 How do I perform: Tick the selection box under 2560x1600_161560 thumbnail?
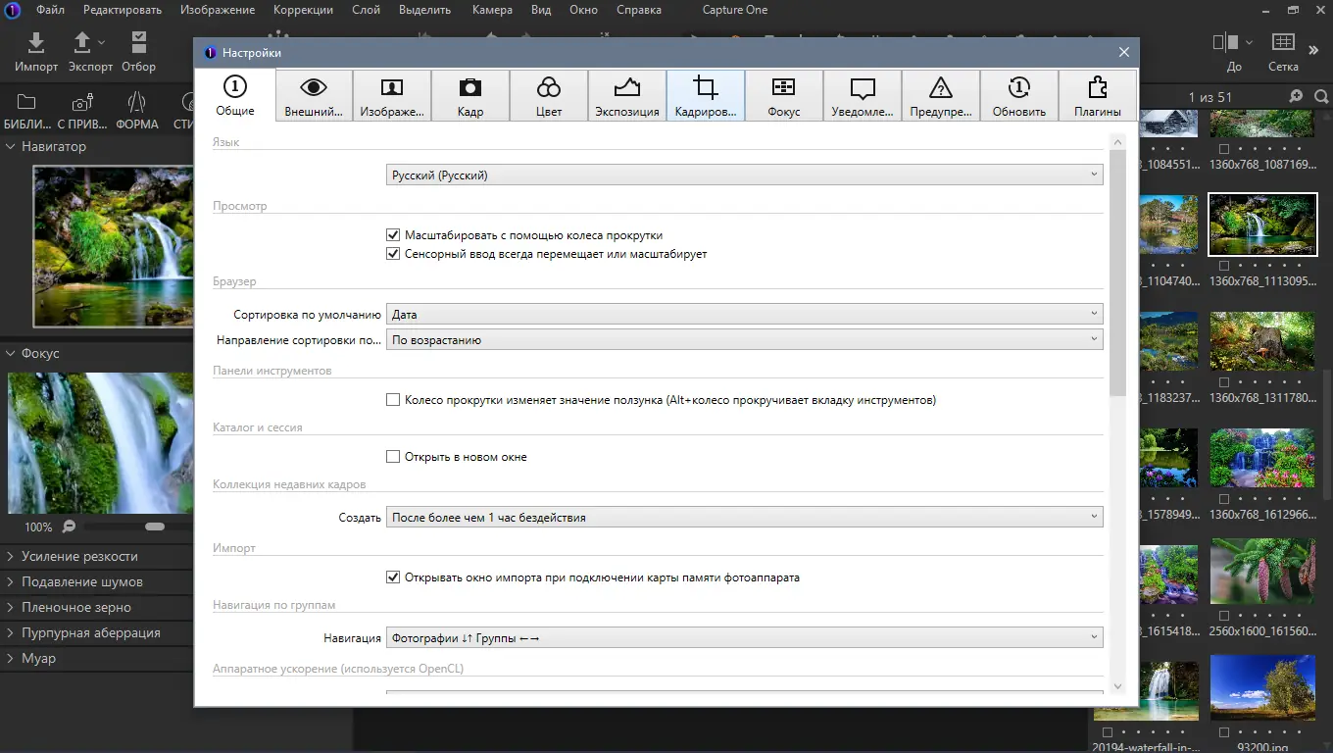(1226, 616)
